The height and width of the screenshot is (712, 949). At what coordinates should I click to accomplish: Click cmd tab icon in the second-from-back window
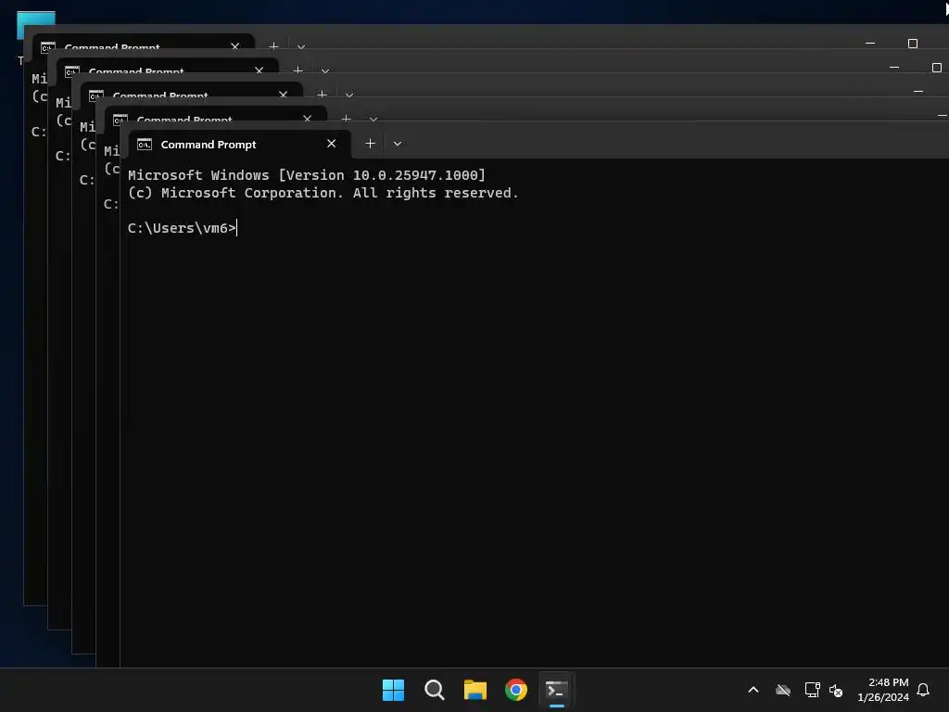[x=72, y=72]
